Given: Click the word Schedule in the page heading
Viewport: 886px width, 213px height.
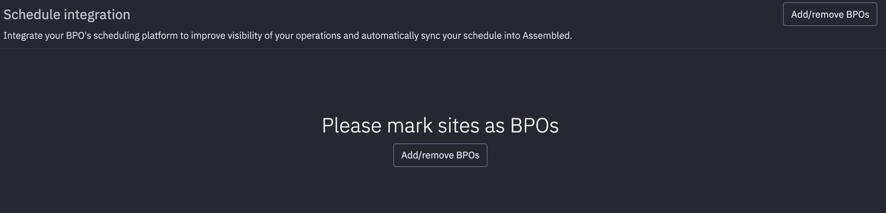Looking at the screenshot, I should coord(32,15).
